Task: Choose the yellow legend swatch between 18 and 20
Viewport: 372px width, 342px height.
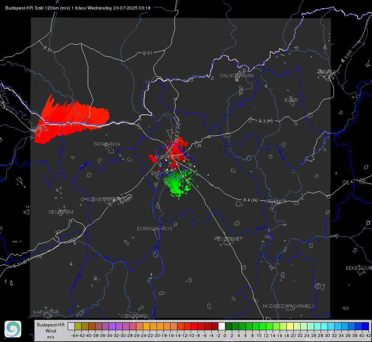Action: tap(290, 326)
